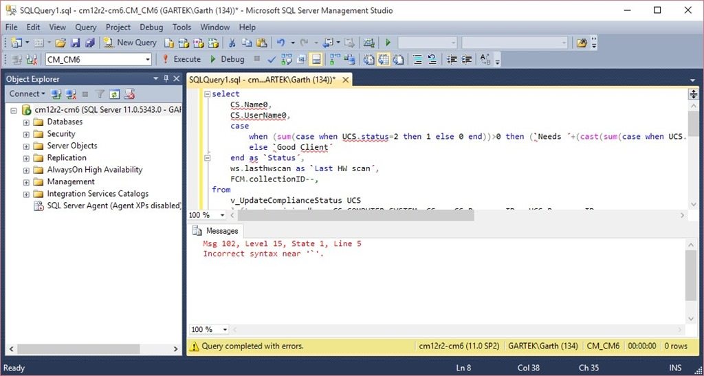Open the CM_CM6 database dropdown

click(x=148, y=59)
